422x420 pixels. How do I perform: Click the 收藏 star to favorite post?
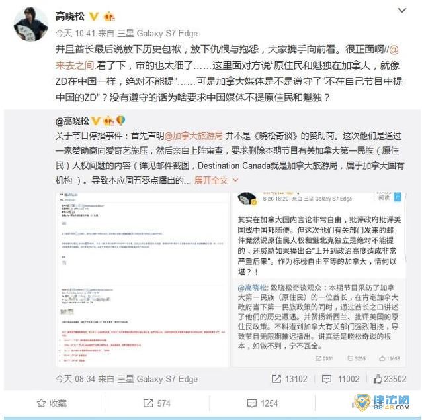(x=52, y=403)
